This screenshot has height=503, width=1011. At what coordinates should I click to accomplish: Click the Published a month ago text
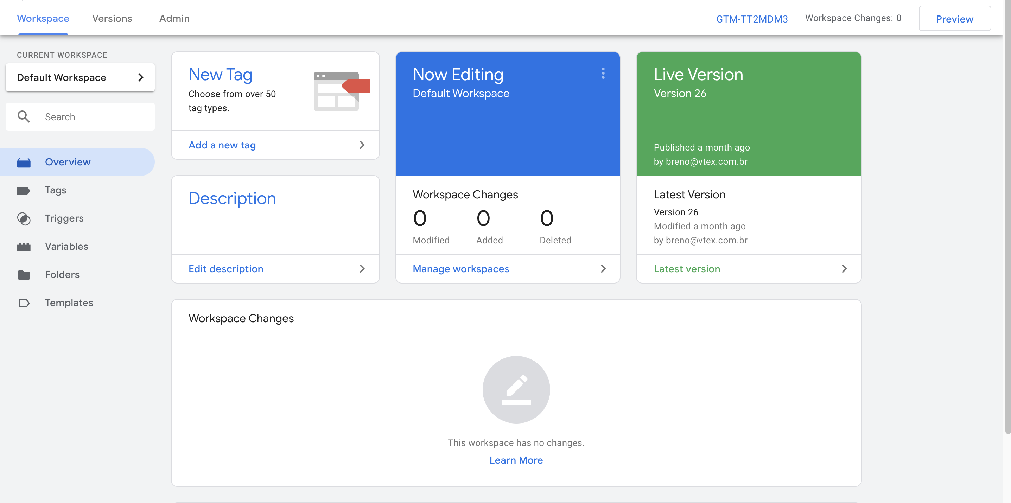[x=702, y=147]
